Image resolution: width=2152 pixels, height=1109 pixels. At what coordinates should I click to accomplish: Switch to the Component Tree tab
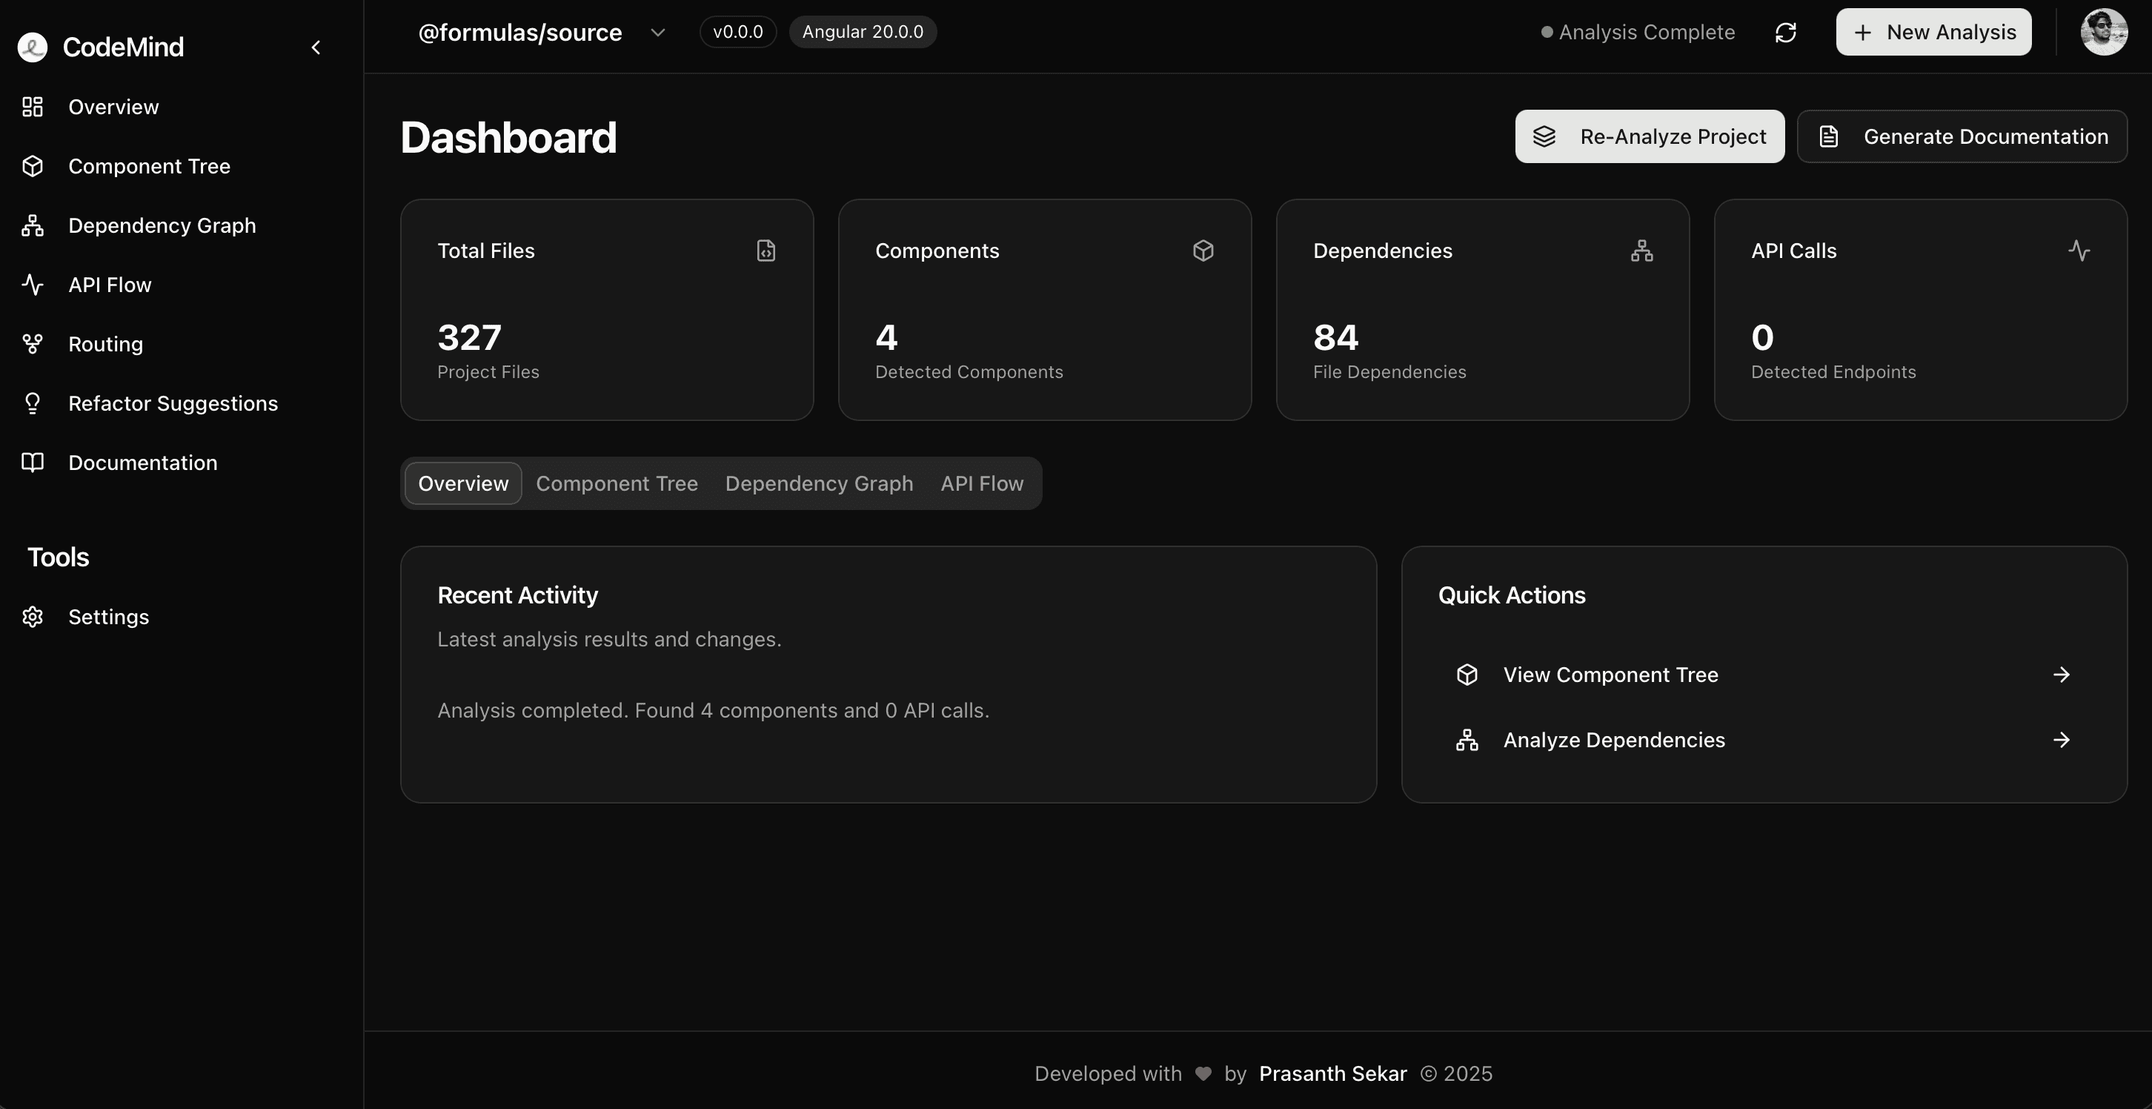point(617,484)
